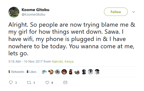The image size is (144, 91).
Task: Like the tweet with the heart icon
Action: click(47, 83)
